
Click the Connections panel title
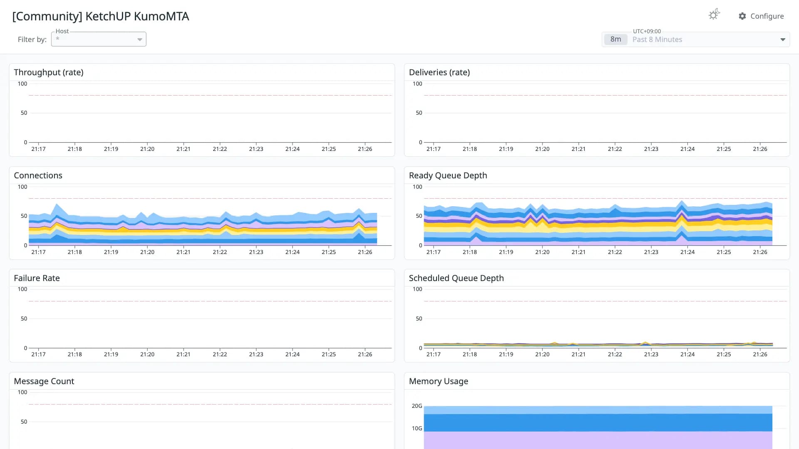point(38,175)
